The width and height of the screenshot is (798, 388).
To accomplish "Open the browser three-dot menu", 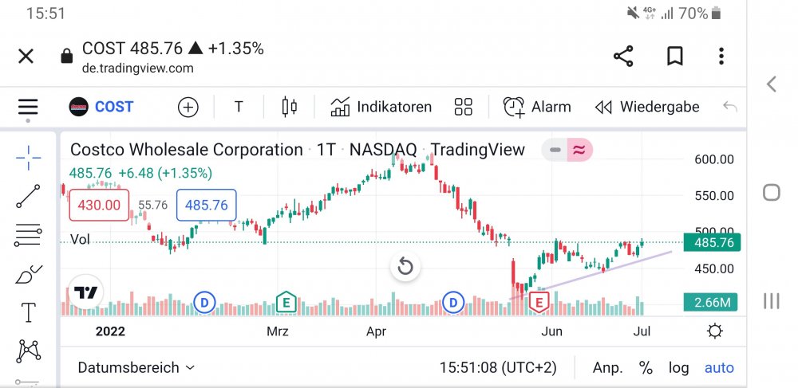I will click(x=721, y=57).
